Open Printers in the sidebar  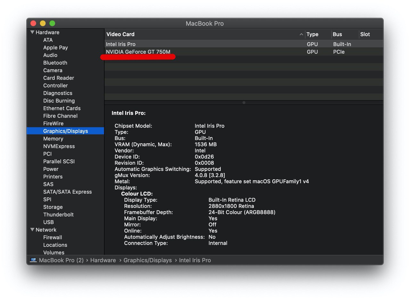[53, 176]
